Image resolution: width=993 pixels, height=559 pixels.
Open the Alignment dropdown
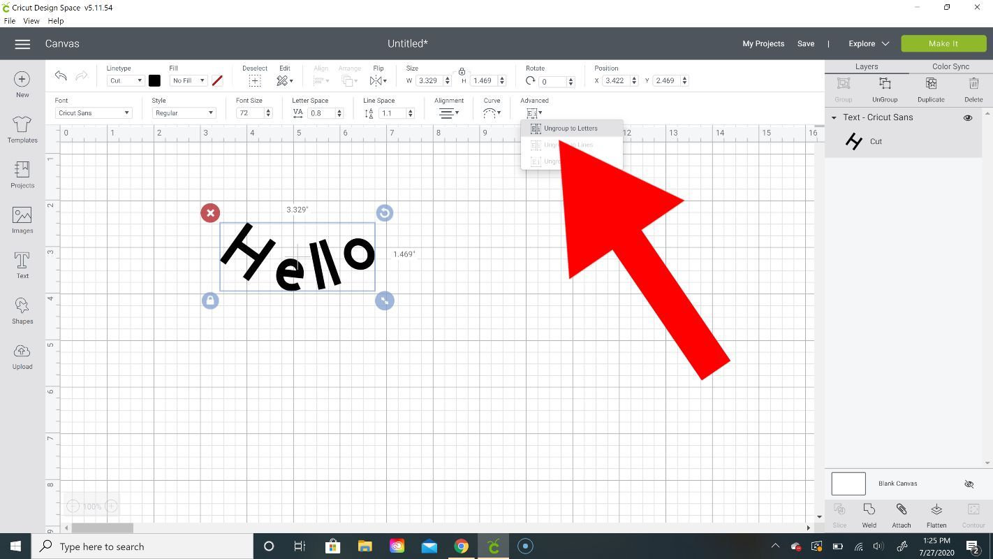449,112
